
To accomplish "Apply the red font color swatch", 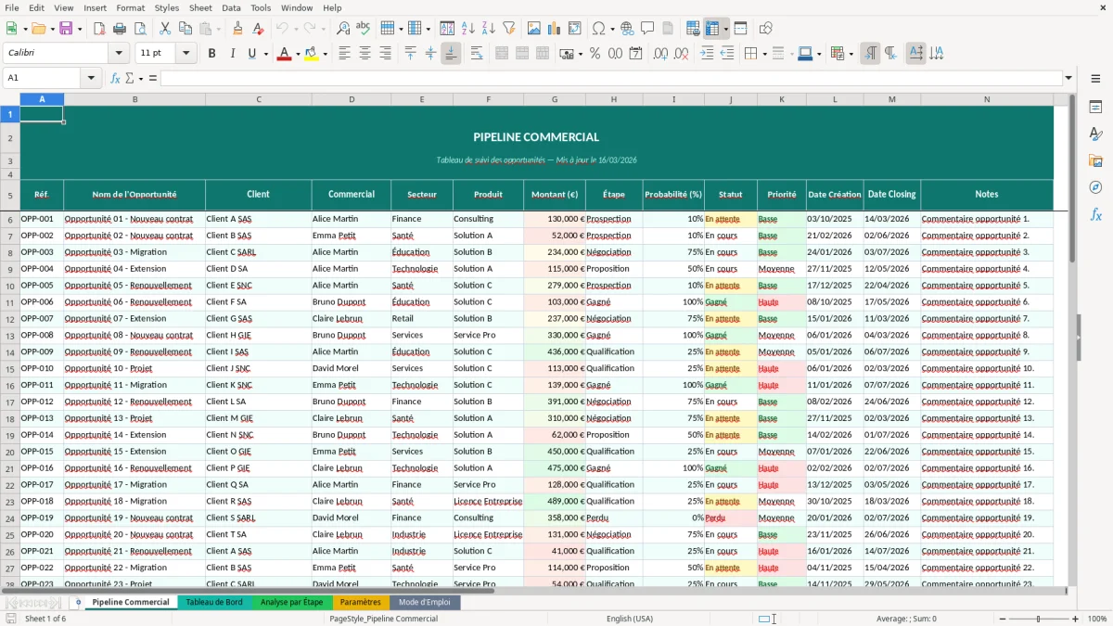I will [284, 54].
